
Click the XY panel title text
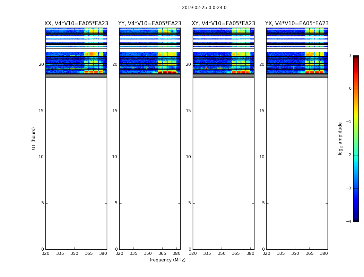click(x=224, y=24)
